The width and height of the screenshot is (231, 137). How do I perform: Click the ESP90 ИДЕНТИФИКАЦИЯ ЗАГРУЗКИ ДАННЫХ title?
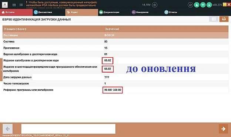[x=37, y=20]
